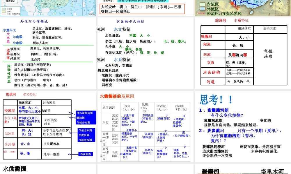Screen dimensions: 291x174
Task: Click the cell 地形、落差
Action: click(x=52, y=154)
